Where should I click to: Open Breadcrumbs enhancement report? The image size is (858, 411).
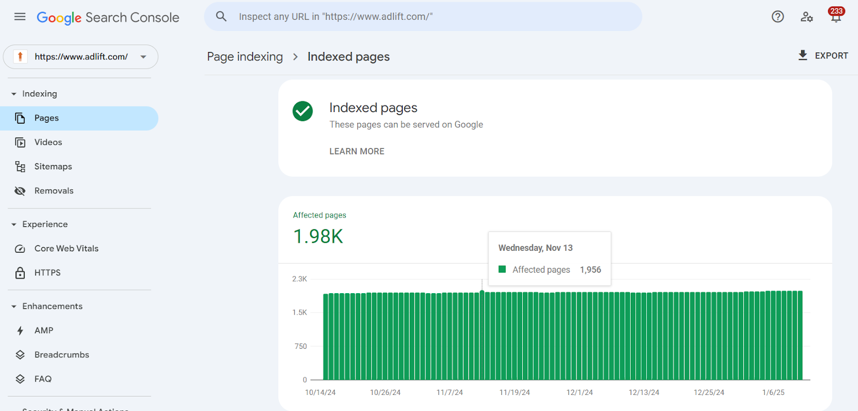79,355
